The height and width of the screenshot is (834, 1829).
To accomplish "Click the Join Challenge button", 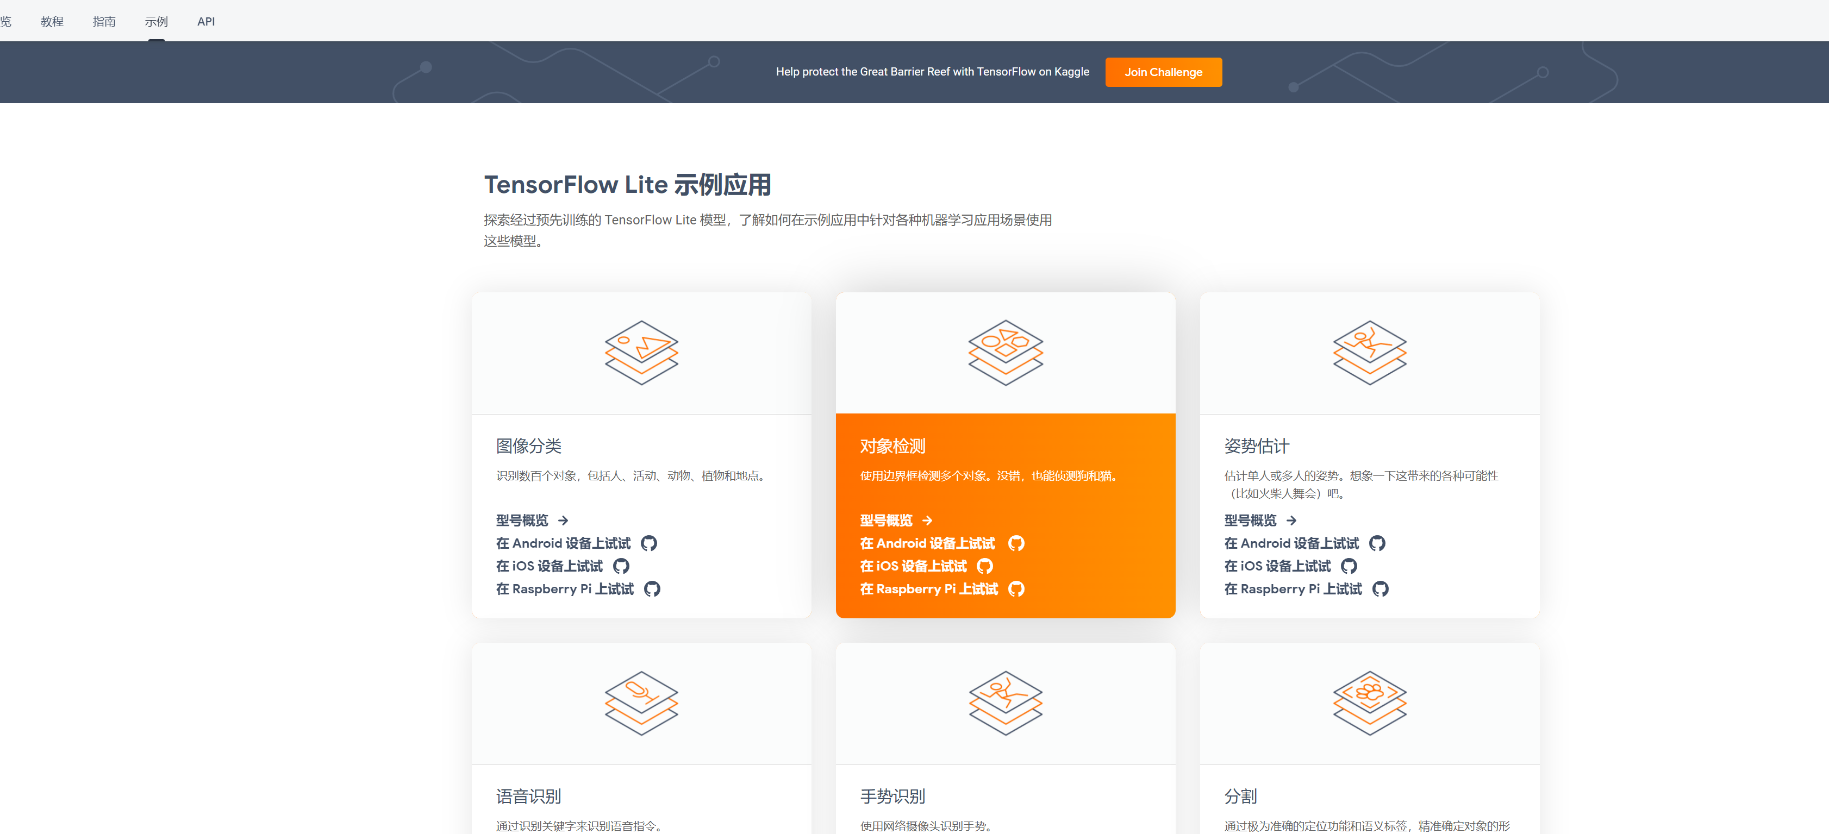I will tap(1163, 72).
